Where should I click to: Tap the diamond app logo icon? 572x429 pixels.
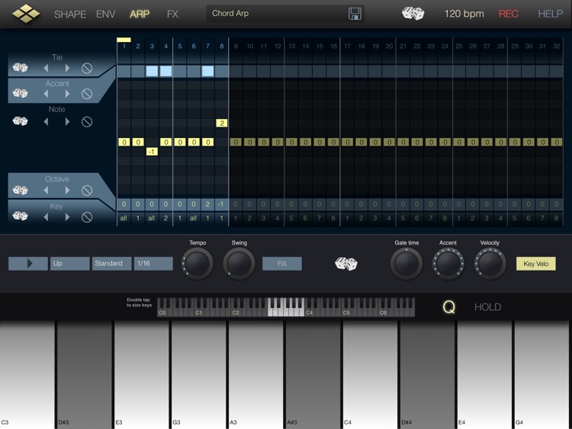(x=26, y=14)
